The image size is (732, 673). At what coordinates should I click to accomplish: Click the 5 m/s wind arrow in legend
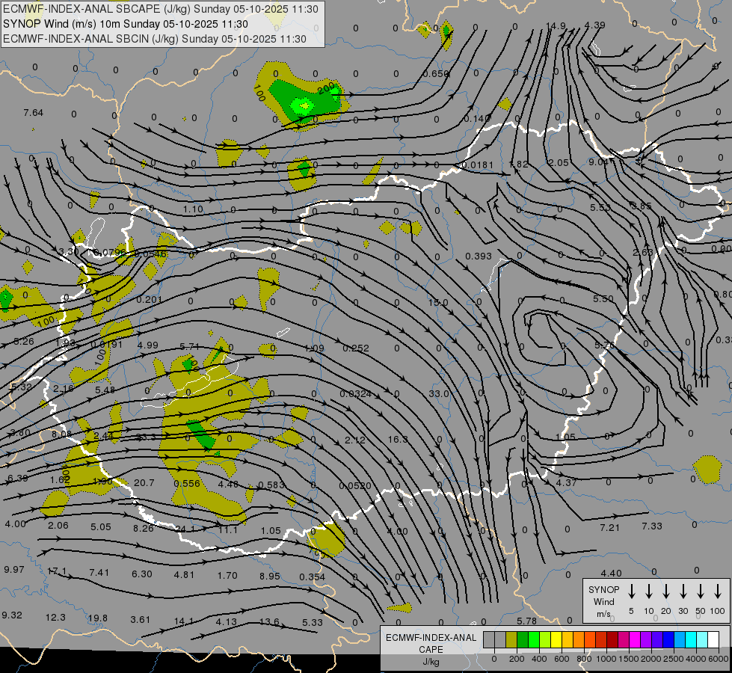click(632, 592)
